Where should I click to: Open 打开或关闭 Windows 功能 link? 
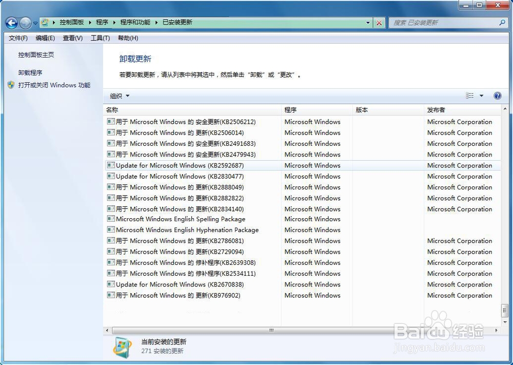tap(54, 85)
